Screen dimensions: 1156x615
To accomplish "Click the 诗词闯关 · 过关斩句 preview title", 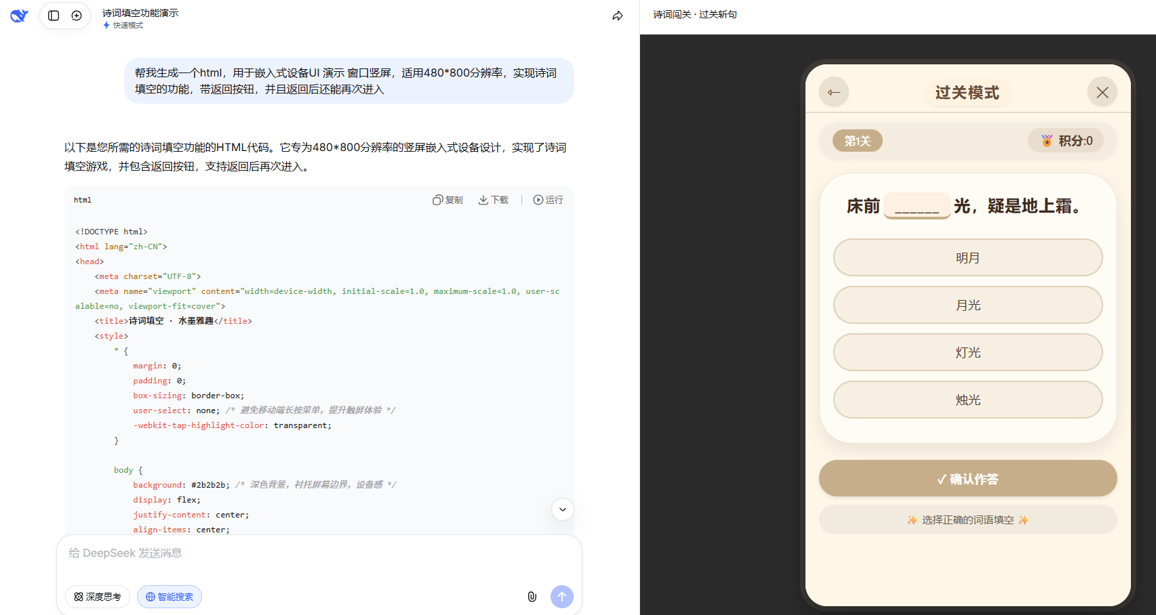I will coord(695,14).
